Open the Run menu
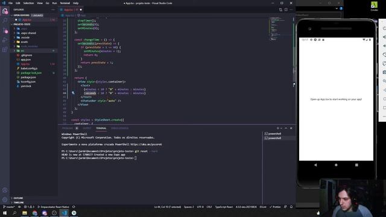Screen dimensions: 386x217 [x=55, y=3]
